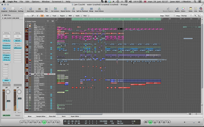
Task: Open the Drag Overlap dropdown
Action: point(186,16)
